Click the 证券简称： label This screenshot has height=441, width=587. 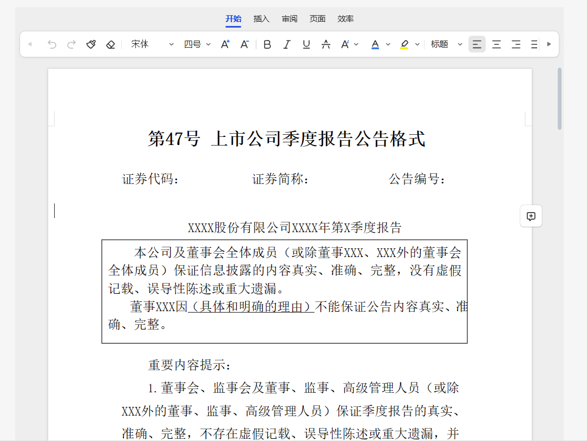(281, 179)
